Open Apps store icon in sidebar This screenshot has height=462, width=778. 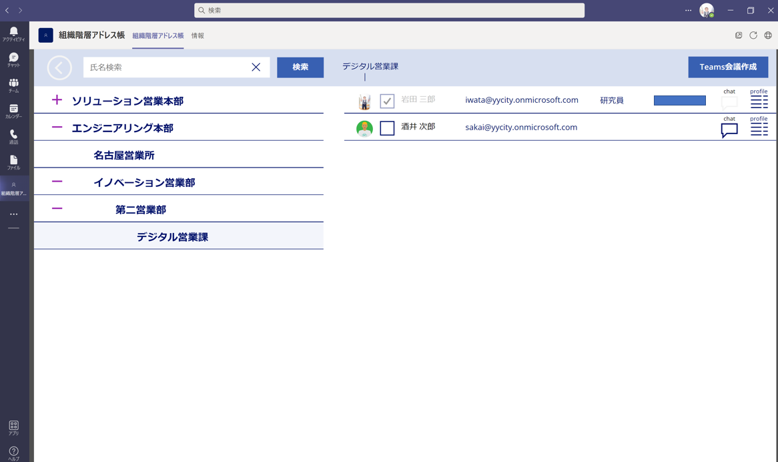coord(13,428)
